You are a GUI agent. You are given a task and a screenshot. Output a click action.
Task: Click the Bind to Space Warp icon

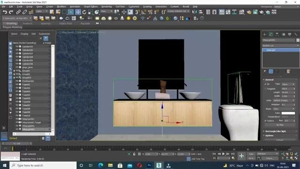pos(31,12)
